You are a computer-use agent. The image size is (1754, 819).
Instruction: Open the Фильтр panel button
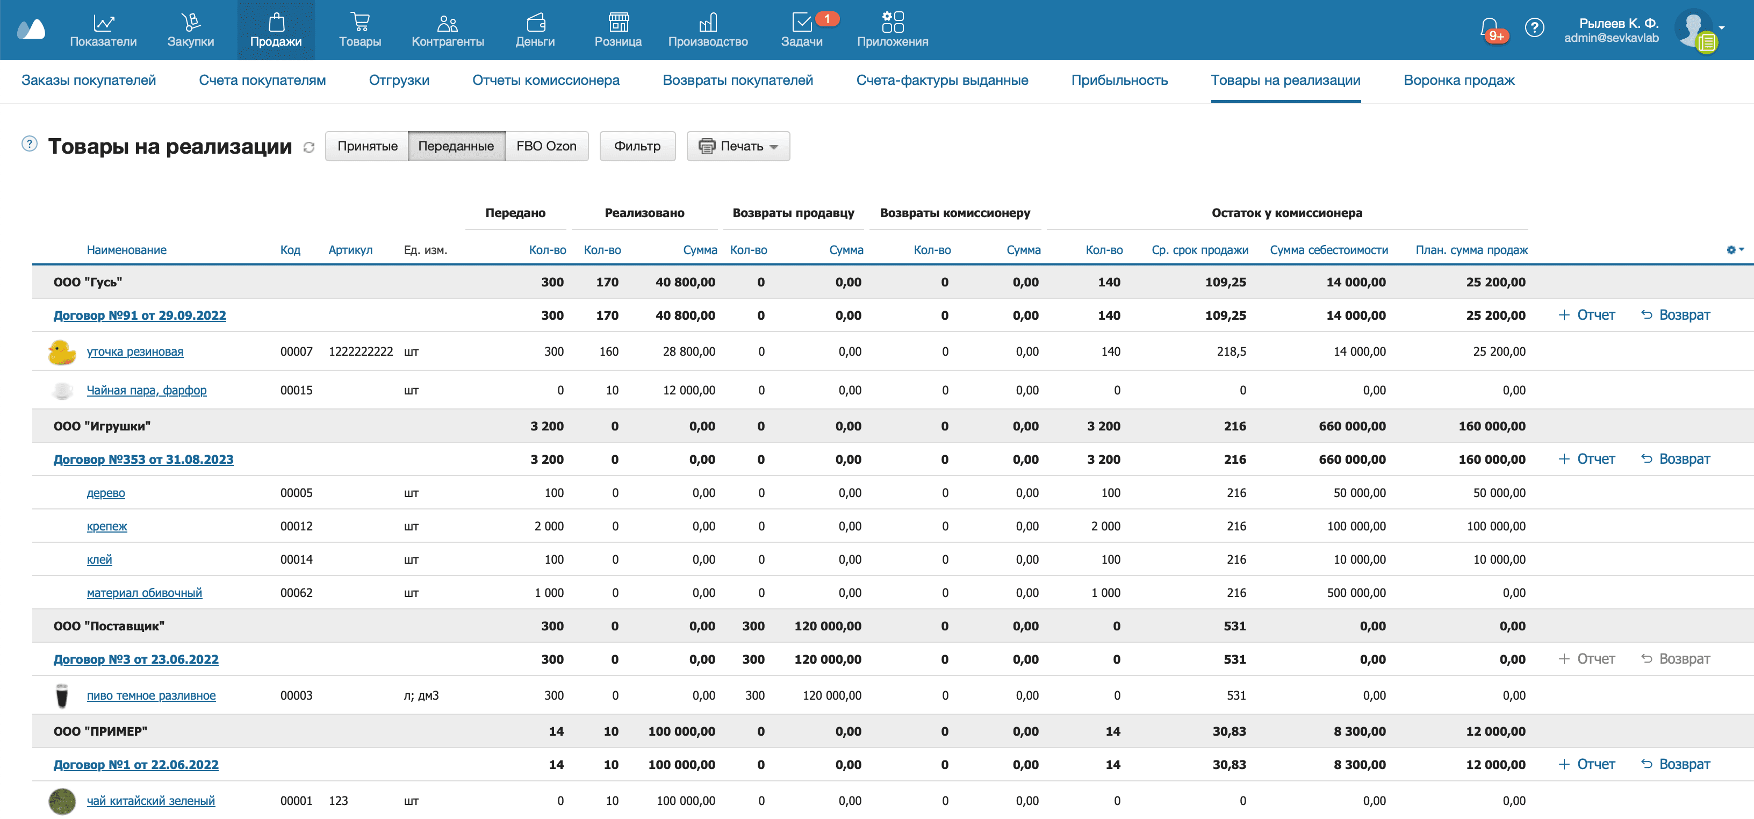[637, 146]
